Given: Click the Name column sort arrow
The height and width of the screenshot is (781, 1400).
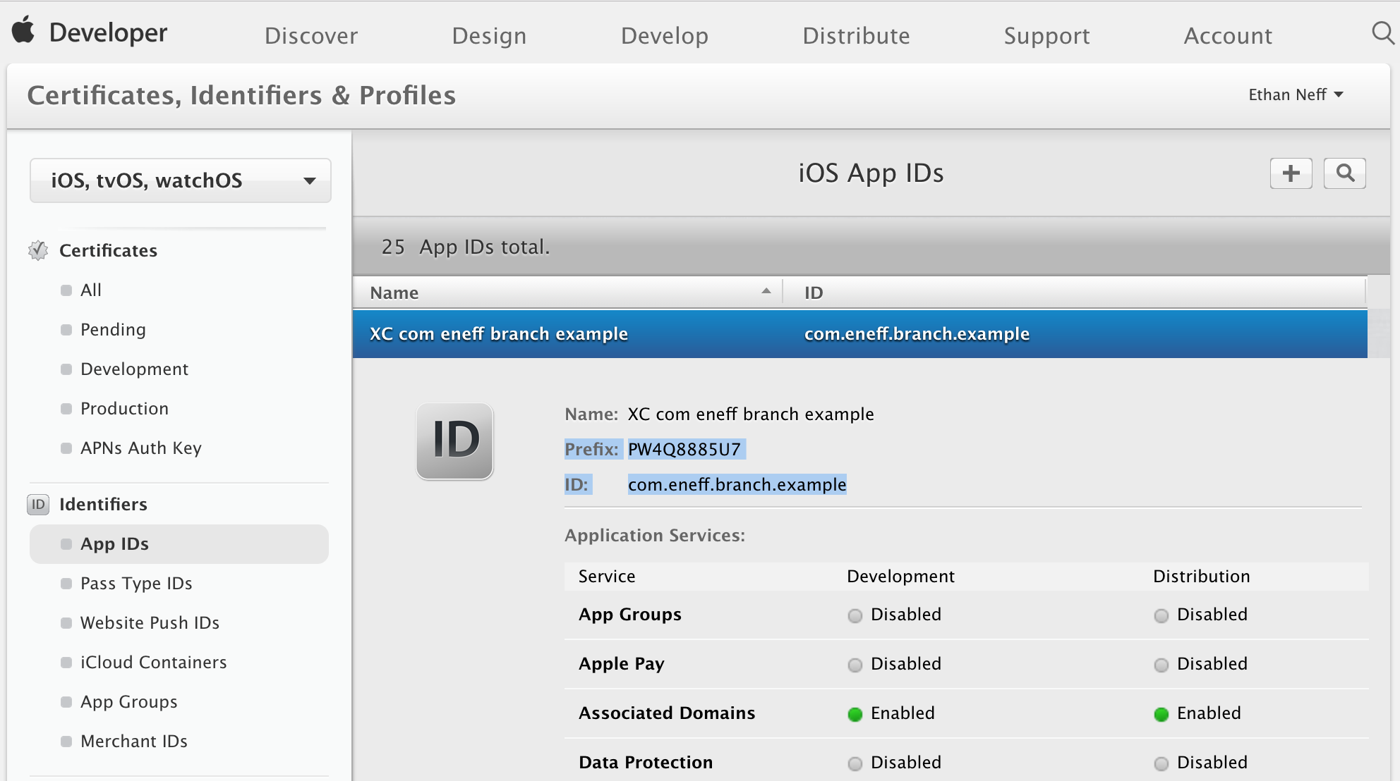Looking at the screenshot, I should [x=766, y=291].
